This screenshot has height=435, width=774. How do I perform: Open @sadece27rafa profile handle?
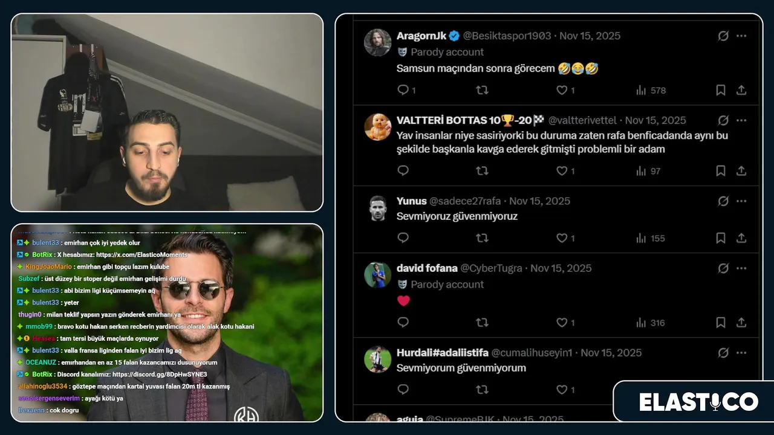[x=466, y=201]
